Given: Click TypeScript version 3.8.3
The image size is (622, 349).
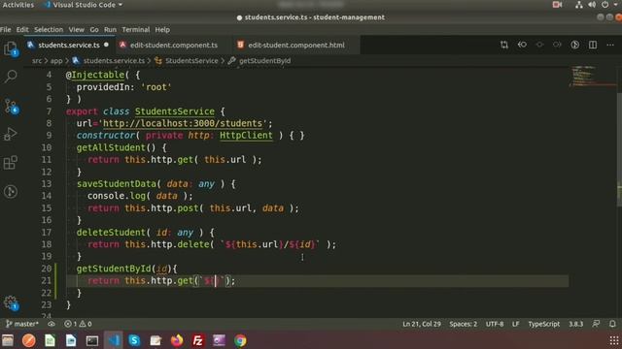Looking at the screenshot, I should click(575, 324).
